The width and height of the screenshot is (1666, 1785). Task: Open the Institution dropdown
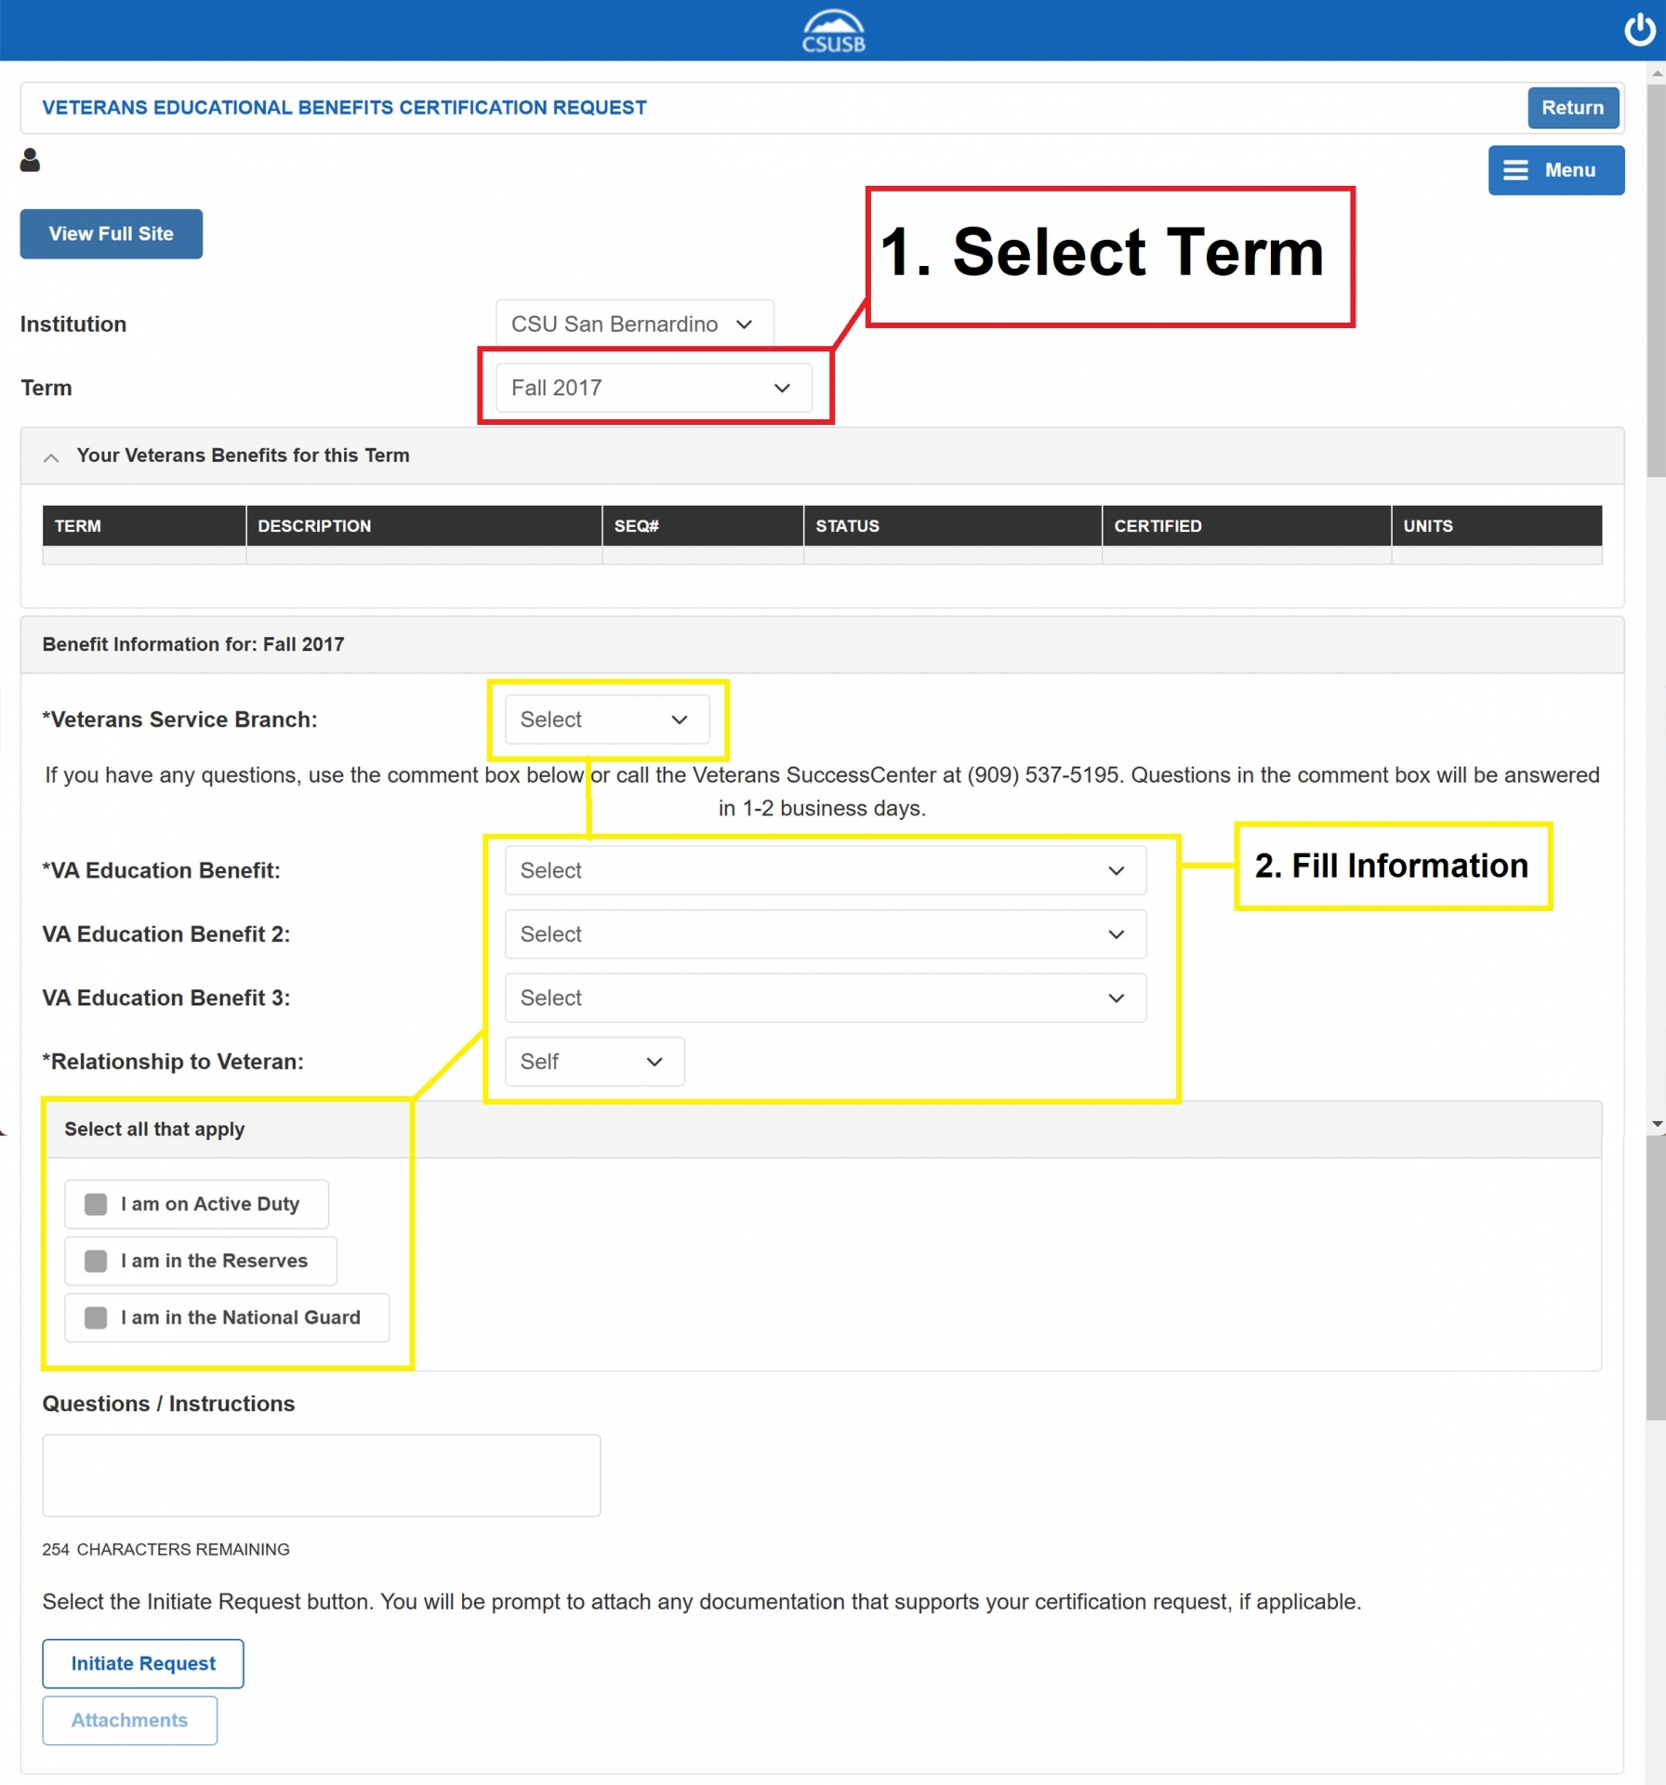(634, 324)
